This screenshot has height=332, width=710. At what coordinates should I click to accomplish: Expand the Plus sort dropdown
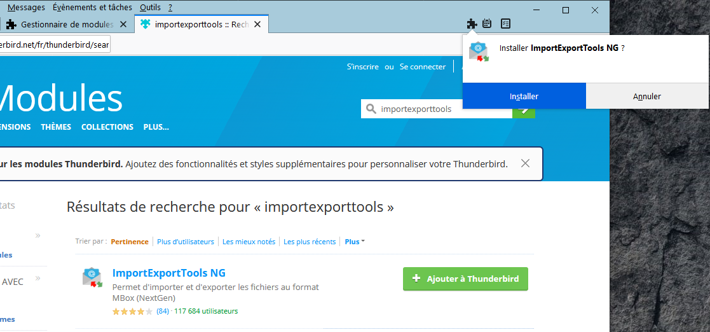pyautogui.click(x=355, y=242)
